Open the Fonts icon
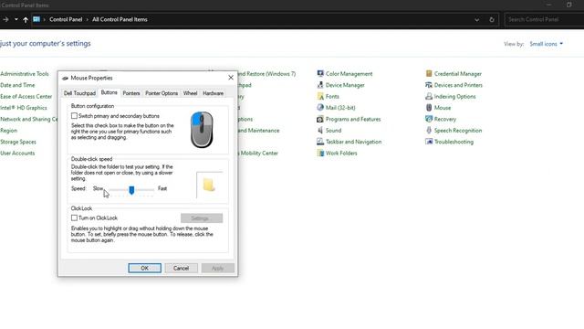This screenshot has width=584, height=329. 320,96
